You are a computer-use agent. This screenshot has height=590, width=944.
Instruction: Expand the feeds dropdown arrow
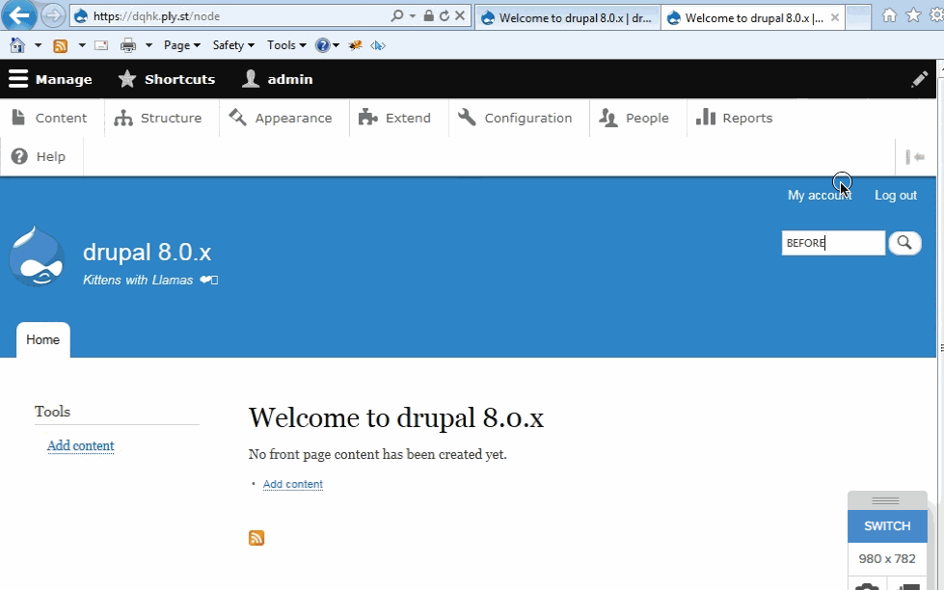point(82,45)
